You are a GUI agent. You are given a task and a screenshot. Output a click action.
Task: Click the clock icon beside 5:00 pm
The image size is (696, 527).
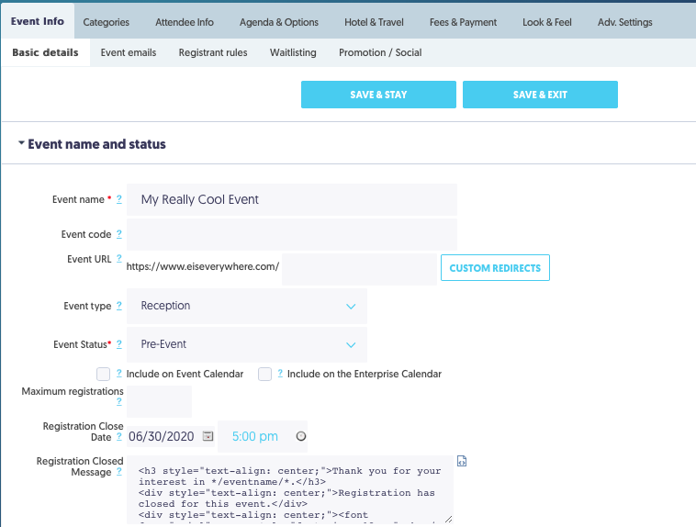(301, 436)
